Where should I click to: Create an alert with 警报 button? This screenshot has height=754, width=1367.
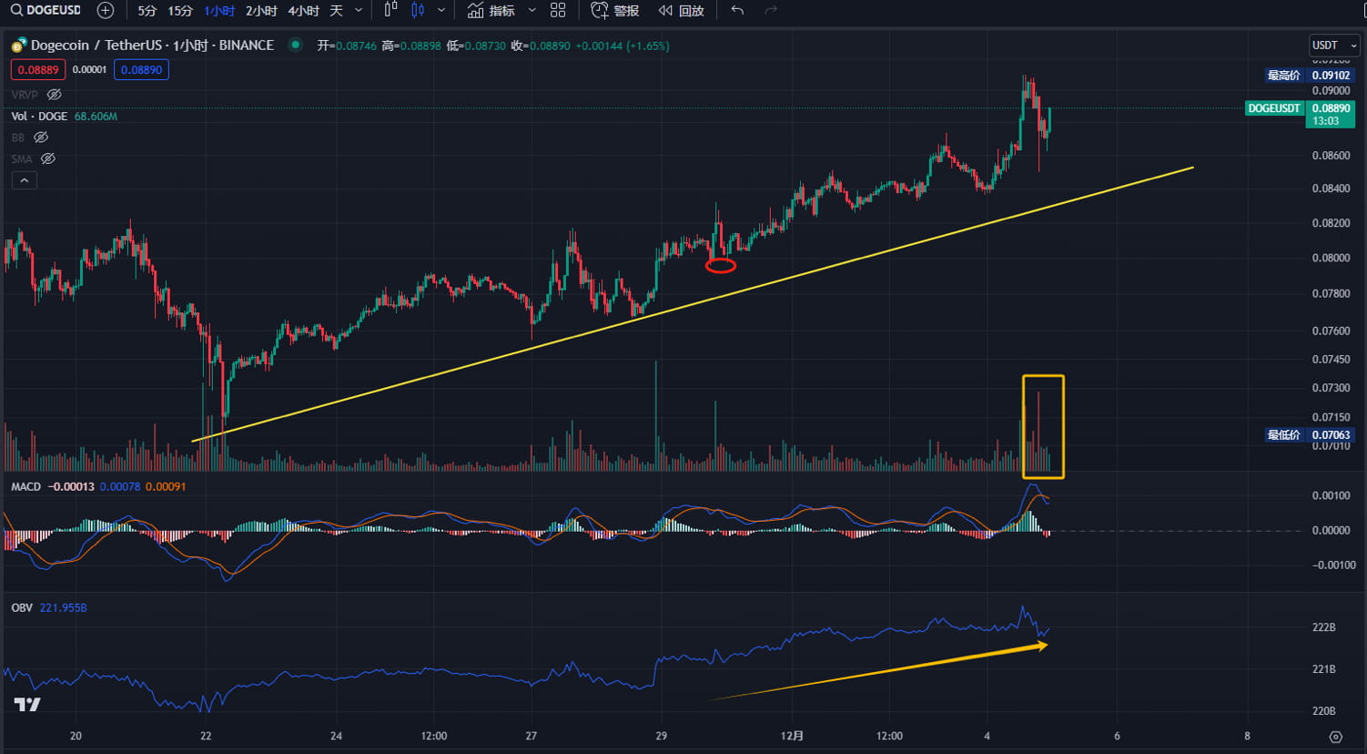pyautogui.click(x=615, y=11)
